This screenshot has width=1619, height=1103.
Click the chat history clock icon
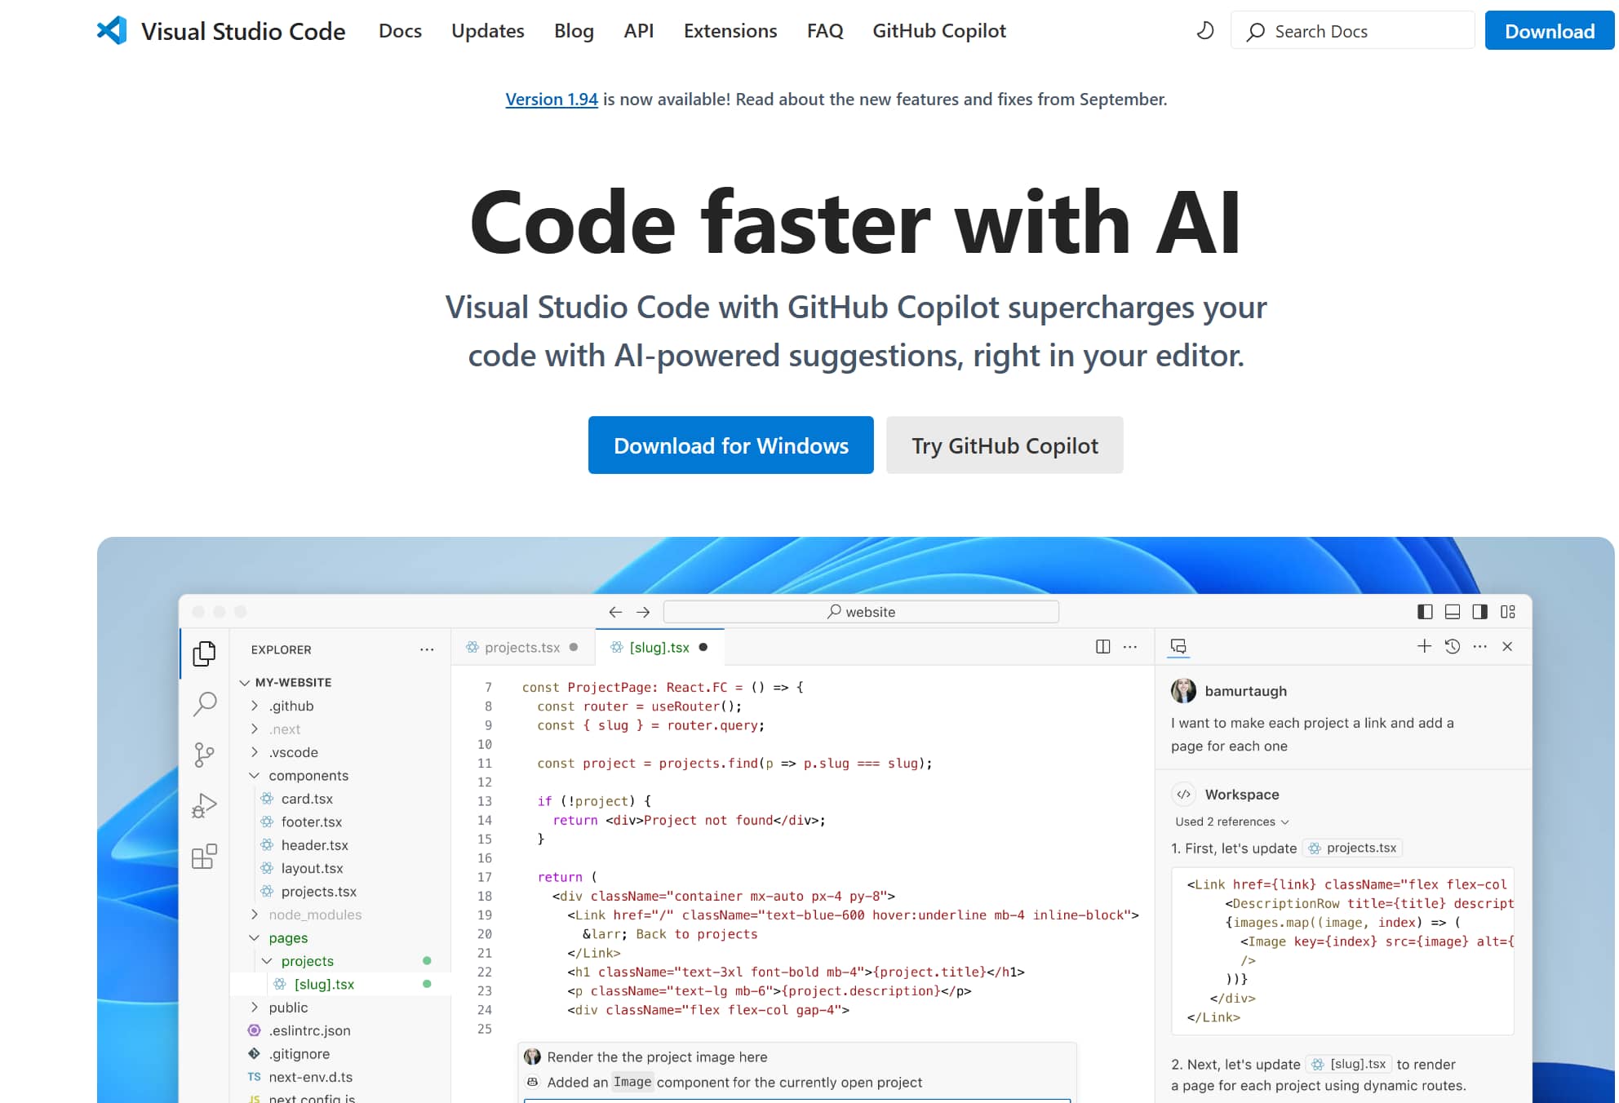coord(1453,647)
